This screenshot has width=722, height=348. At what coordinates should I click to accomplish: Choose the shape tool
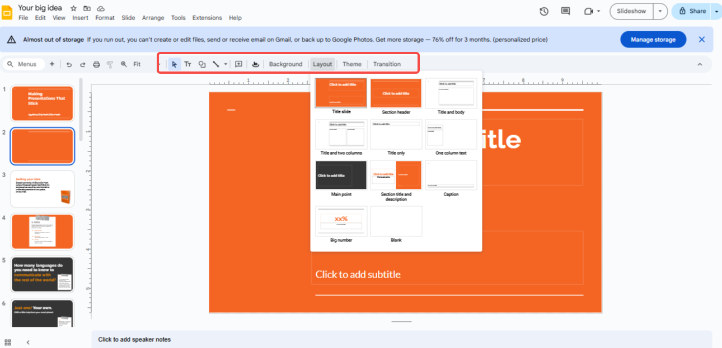(202, 64)
